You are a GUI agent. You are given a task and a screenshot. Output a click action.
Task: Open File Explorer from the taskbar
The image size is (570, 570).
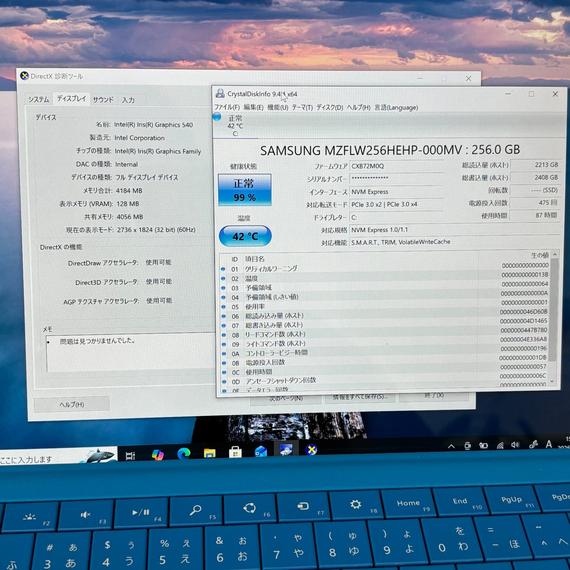pyautogui.click(x=209, y=453)
